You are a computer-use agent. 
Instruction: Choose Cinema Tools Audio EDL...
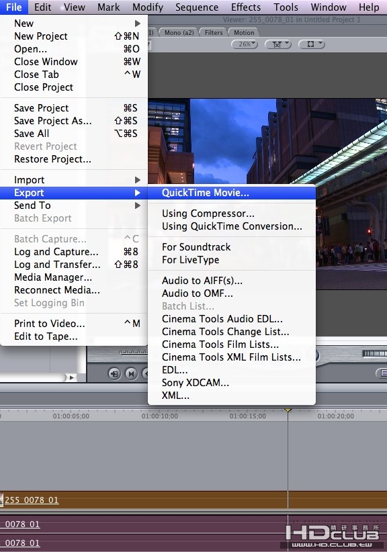click(x=232, y=318)
